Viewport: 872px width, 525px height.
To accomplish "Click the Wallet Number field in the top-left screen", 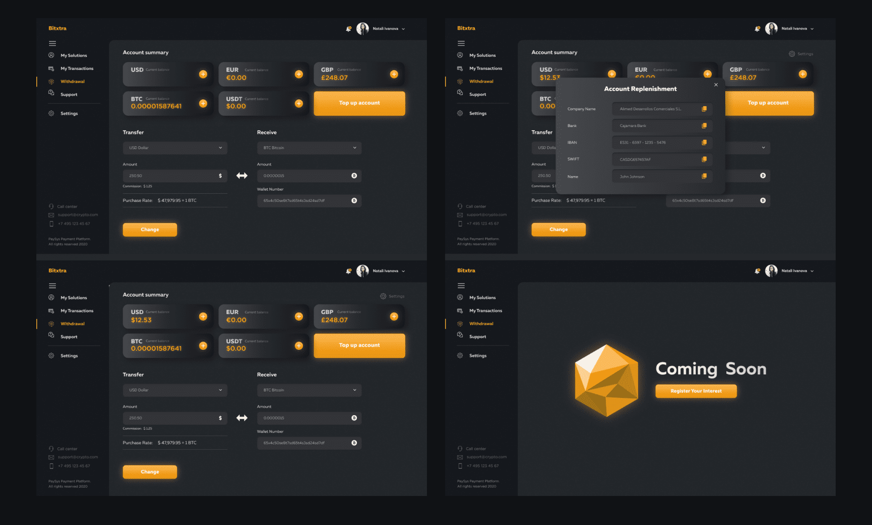I will (304, 201).
